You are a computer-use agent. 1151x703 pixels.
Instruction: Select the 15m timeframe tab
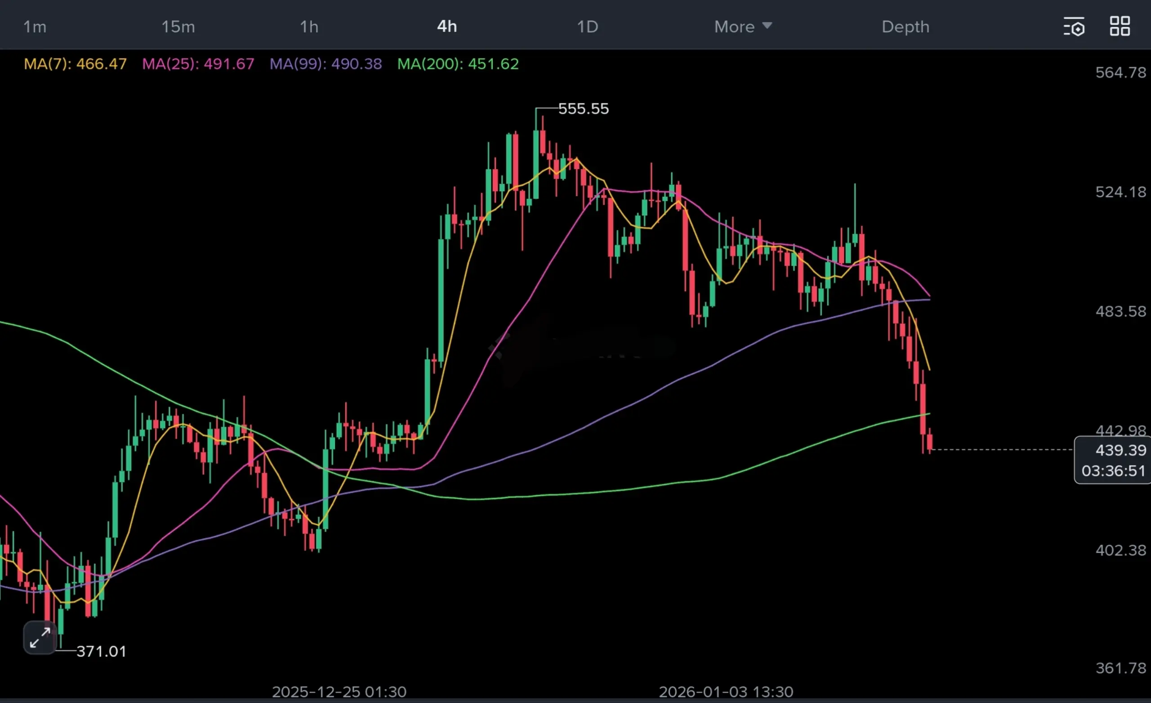coord(178,27)
